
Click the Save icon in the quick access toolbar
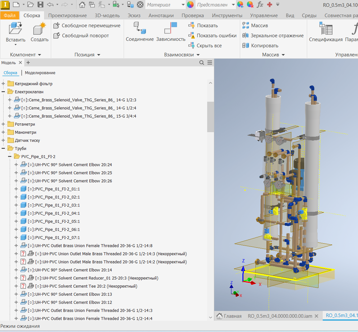(40, 5)
